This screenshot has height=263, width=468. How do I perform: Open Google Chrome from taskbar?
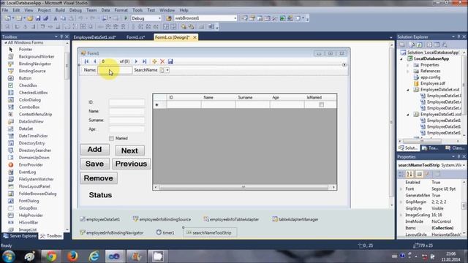click(51, 256)
